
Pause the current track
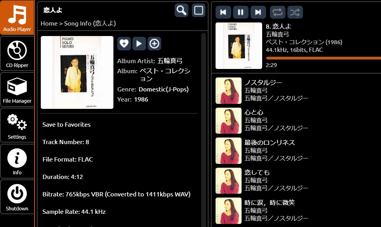tap(240, 12)
